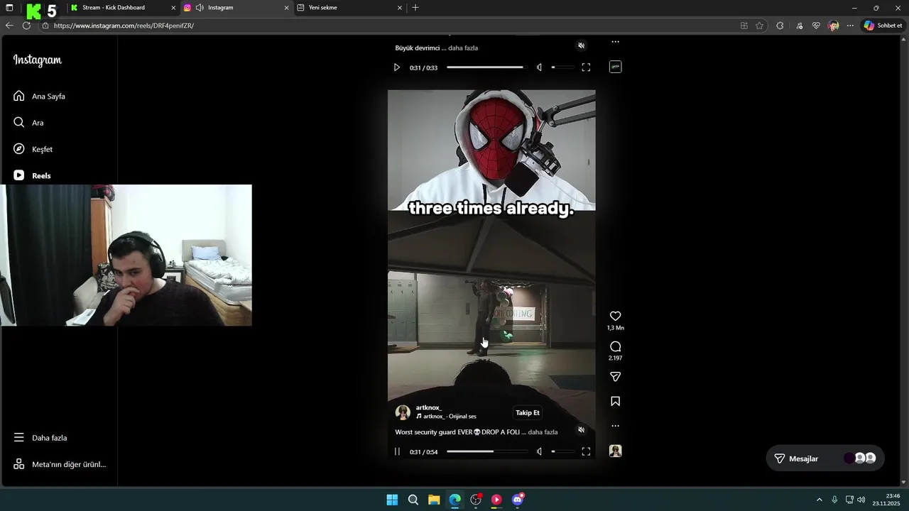Click Takip Et to follow artknox_
Screen dimensions: 909x511
528,413
